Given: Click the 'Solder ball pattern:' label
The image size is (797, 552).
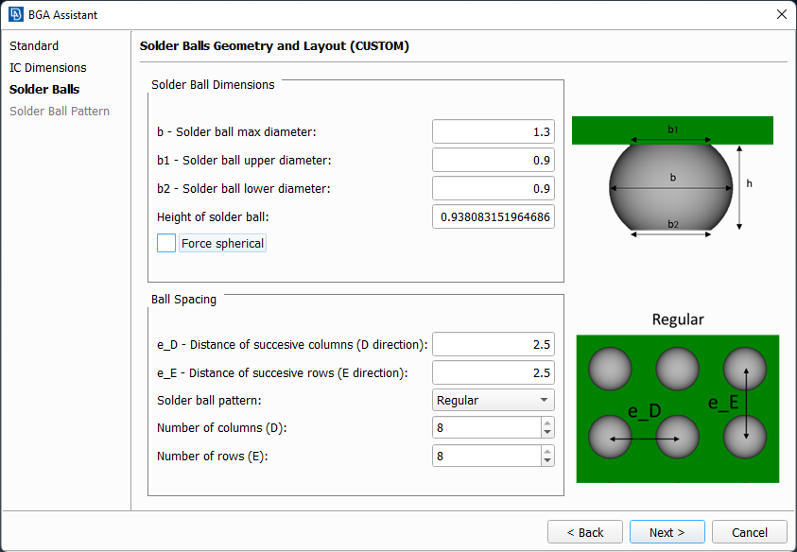Looking at the screenshot, I should tap(209, 401).
